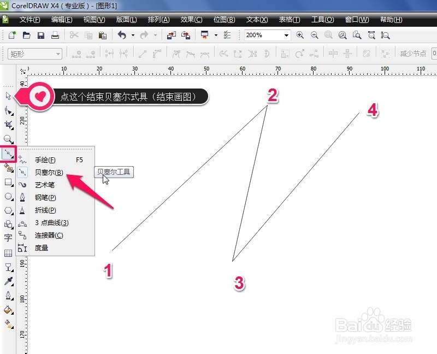Select the Interactive Fill tool
This screenshot has width=437, height=354.
point(8,324)
